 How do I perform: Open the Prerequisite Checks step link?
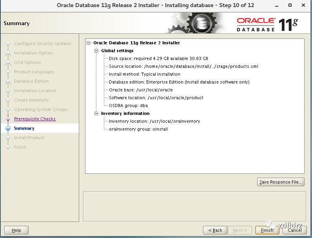pos(35,119)
